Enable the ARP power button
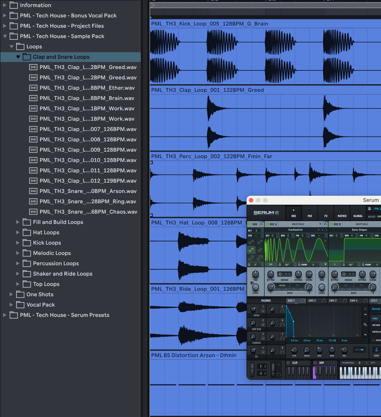The image size is (381, 417). pyautogui.click(x=315, y=363)
